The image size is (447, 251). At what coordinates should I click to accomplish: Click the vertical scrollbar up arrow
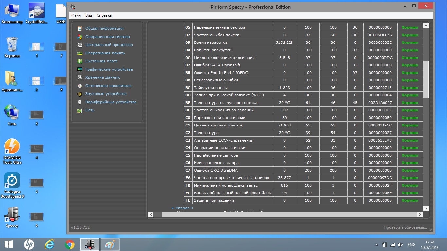click(x=426, y=25)
